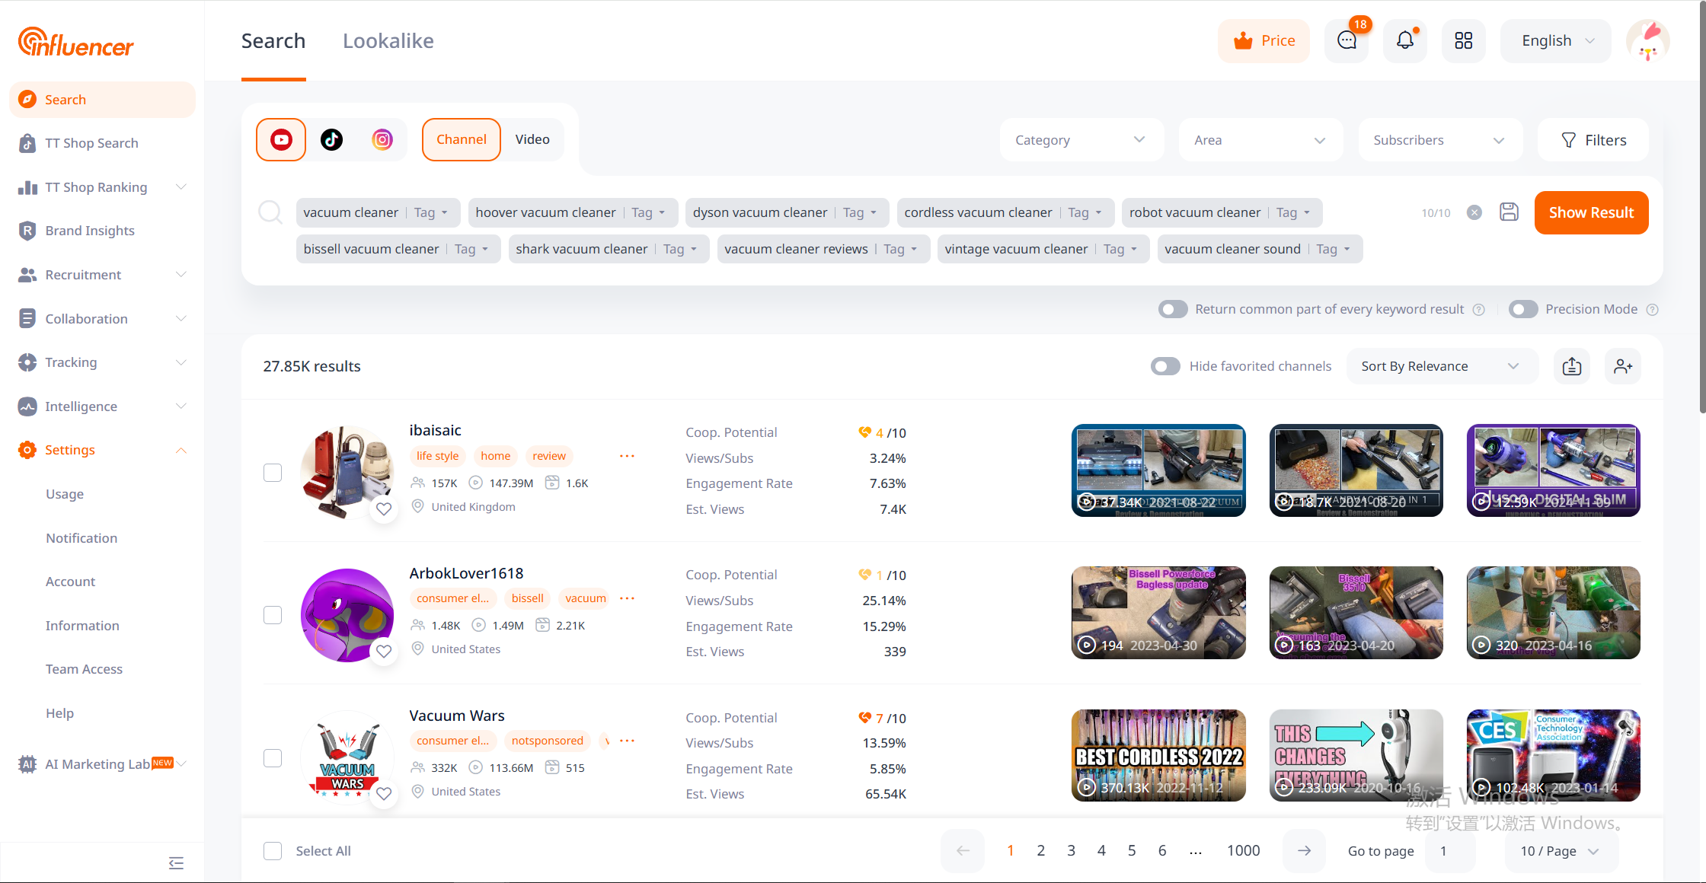Open the English language dropdown
The height and width of the screenshot is (883, 1706).
click(x=1556, y=40)
